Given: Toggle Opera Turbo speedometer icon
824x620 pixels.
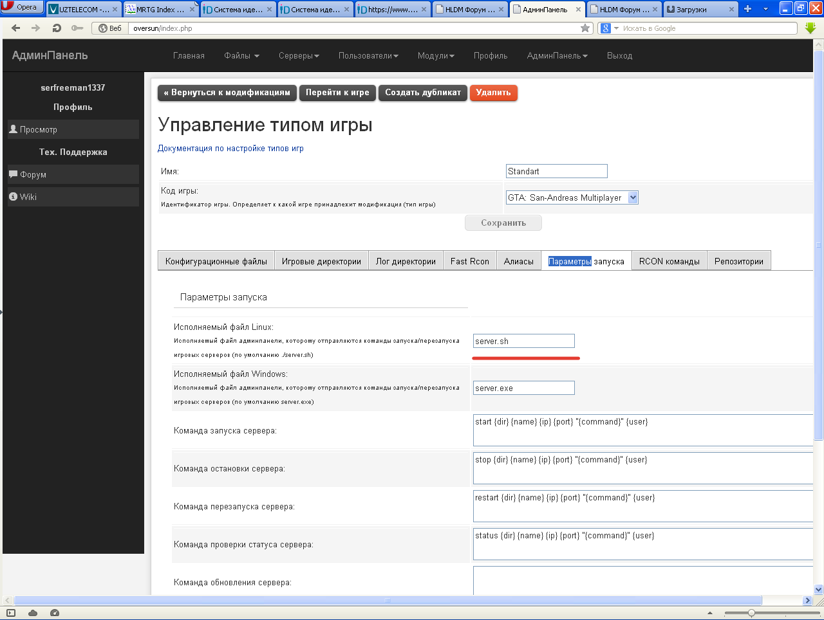Looking at the screenshot, I should pos(55,613).
